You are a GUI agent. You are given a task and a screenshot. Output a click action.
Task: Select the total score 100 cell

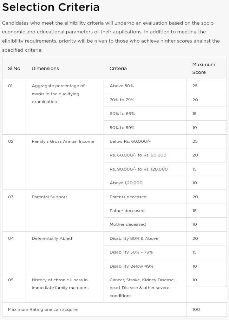coord(196,309)
